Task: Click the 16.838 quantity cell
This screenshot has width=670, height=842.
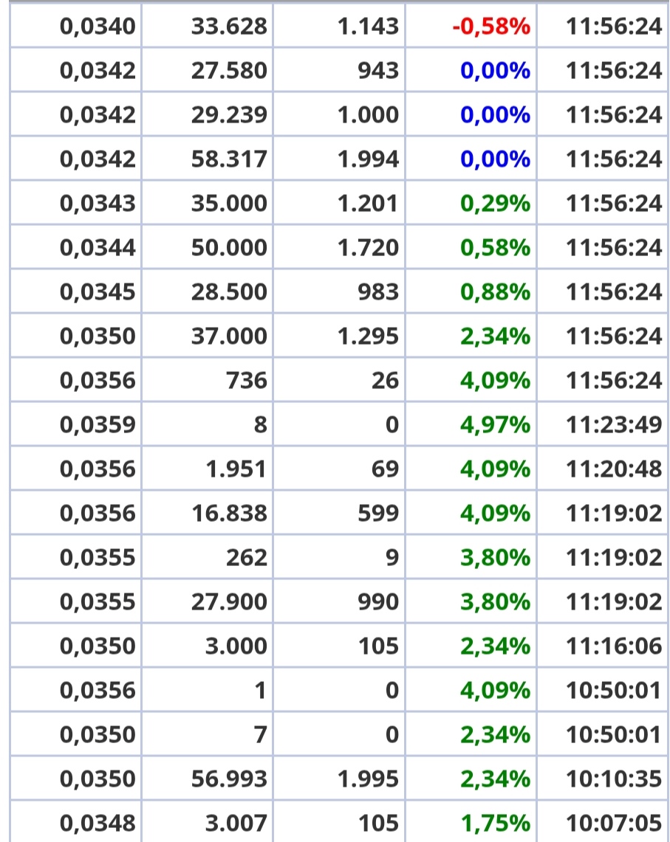Action: pyautogui.click(x=207, y=513)
